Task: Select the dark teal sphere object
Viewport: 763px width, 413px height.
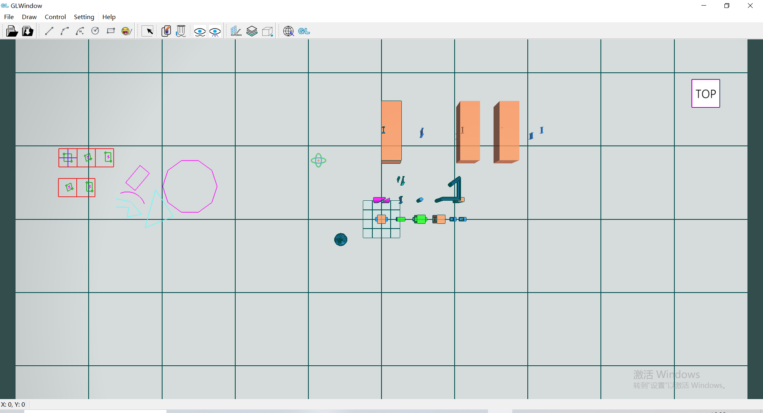Action: click(341, 240)
